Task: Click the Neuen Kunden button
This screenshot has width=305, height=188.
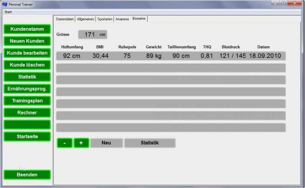Action: click(x=27, y=41)
